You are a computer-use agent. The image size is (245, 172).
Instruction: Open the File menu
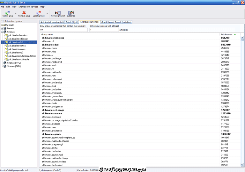(3, 7)
